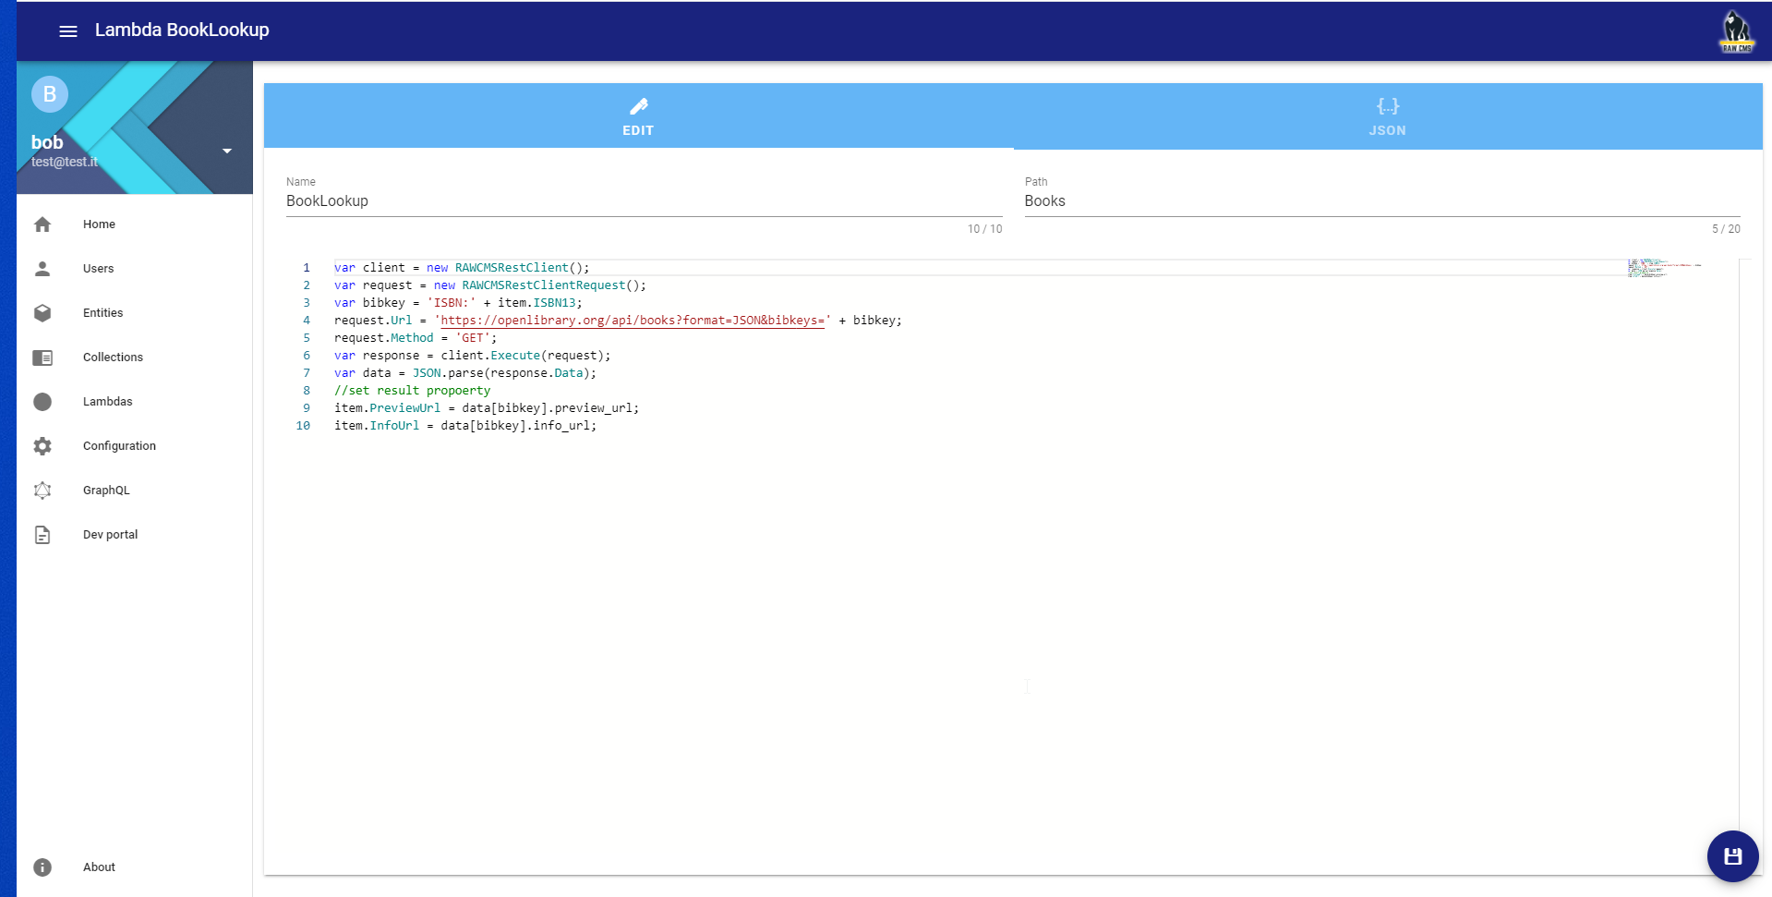The height and width of the screenshot is (897, 1772).
Task: Switch to the JSON tab
Action: [x=1387, y=116]
